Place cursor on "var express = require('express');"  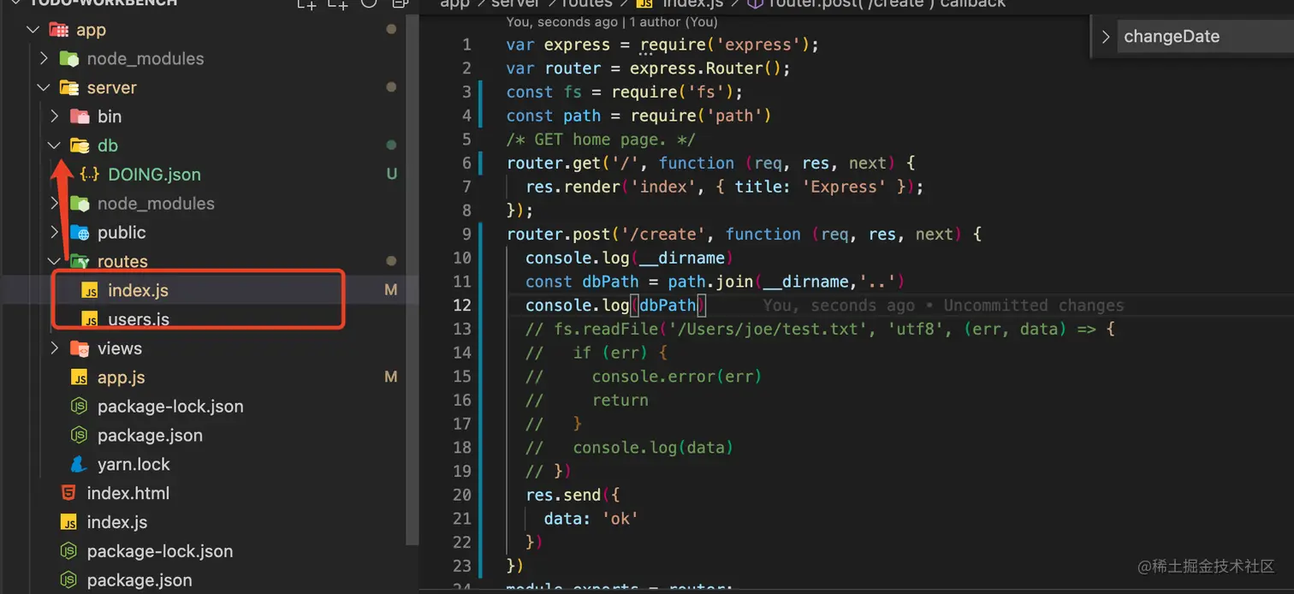click(x=663, y=45)
